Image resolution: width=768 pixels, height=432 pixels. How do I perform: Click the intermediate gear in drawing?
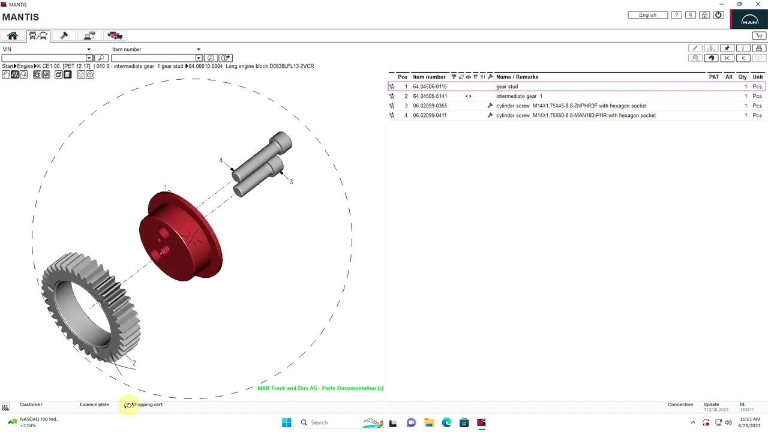click(x=91, y=308)
